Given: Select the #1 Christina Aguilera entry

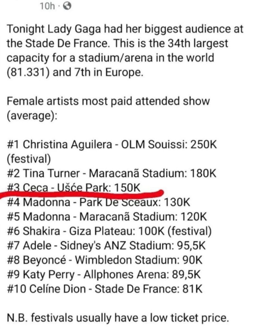Looking at the screenshot, I should click(111, 145).
